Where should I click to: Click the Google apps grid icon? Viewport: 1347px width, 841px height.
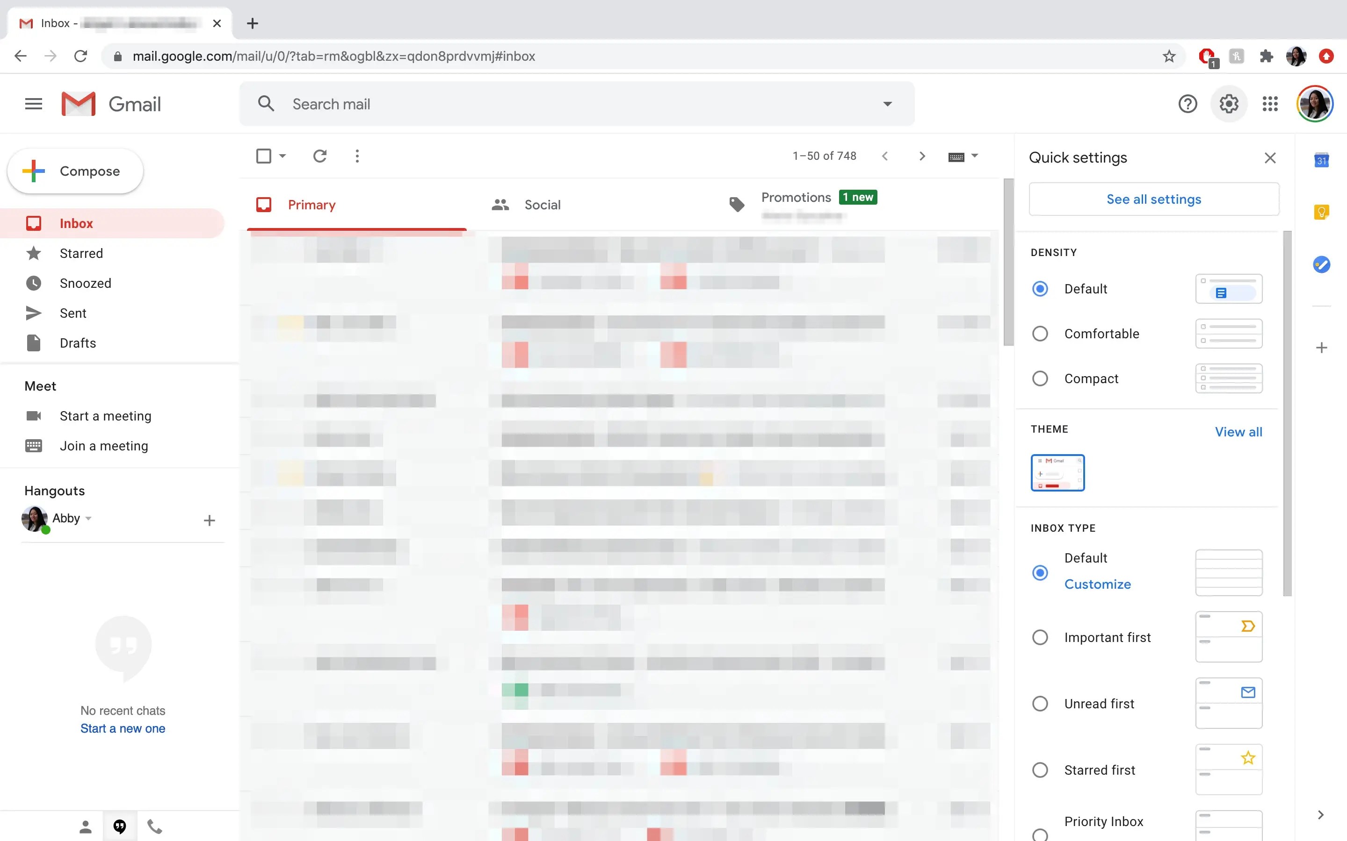1270,104
